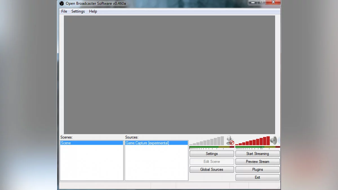Adjust the gray microphone volume meter

[x=207, y=141]
